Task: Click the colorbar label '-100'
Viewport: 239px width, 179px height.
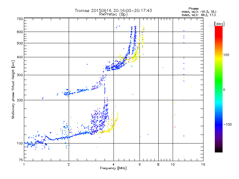Action: (x=227, y=124)
